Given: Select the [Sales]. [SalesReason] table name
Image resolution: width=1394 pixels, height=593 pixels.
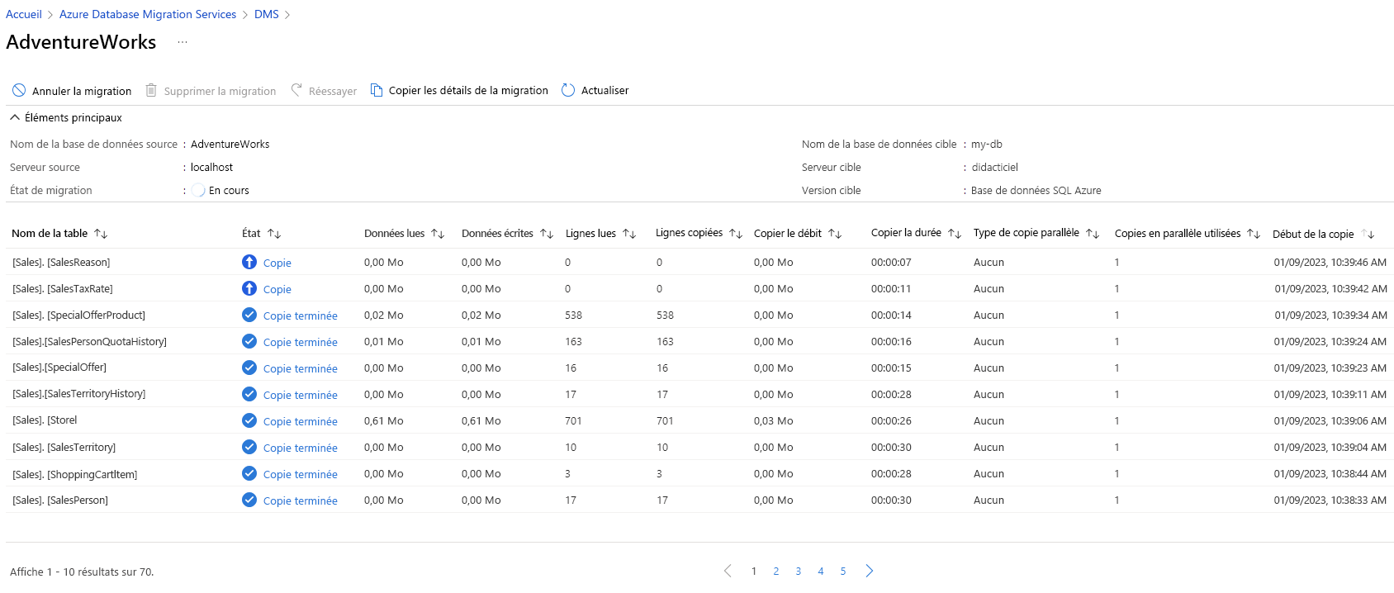Looking at the screenshot, I should (61, 262).
